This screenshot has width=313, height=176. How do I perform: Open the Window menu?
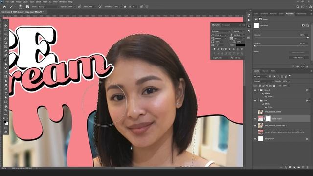coord(63,2)
